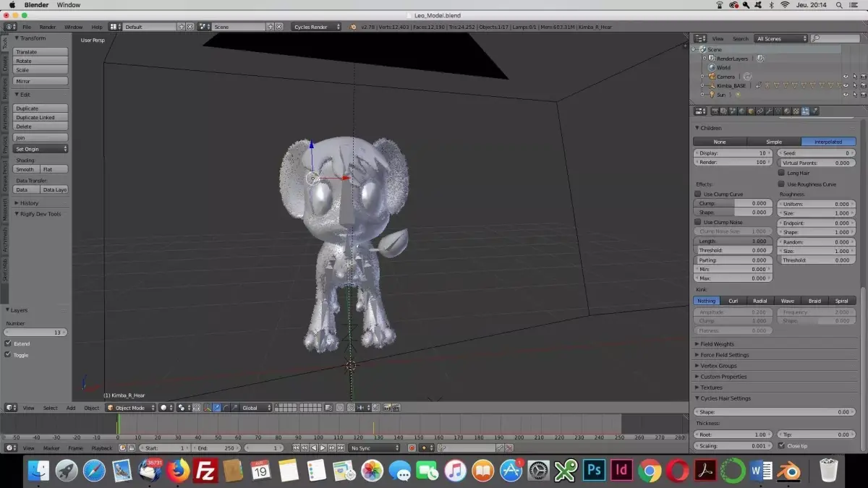Click the Camera object icon in outliner
The width and height of the screenshot is (868, 488).
(x=711, y=77)
